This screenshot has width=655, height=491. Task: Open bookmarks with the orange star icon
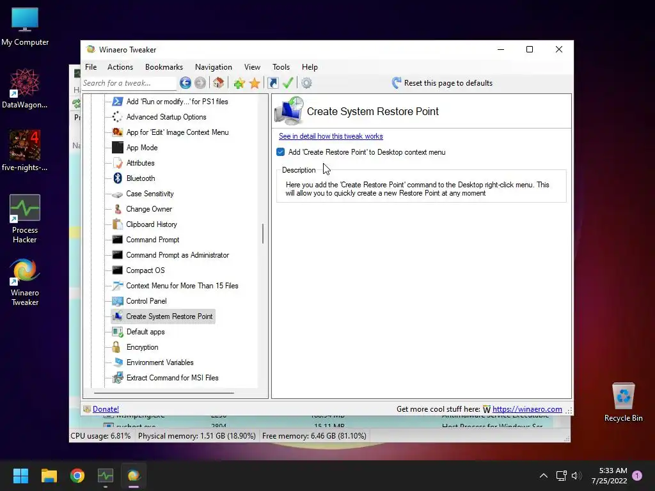255,83
